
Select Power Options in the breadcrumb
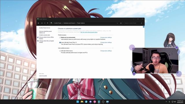click(81, 23)
